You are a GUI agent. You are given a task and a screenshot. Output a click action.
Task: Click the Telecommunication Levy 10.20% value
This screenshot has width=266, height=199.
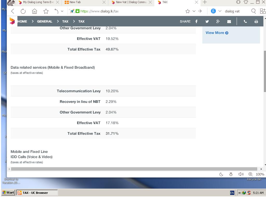[x=112, y=91]
